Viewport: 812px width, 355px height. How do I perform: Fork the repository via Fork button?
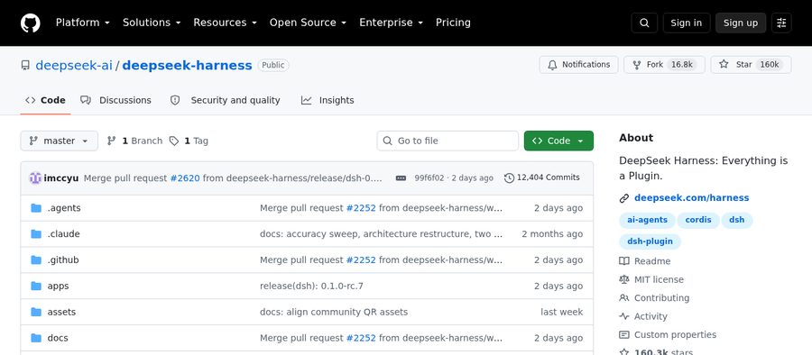coord(664,65)
